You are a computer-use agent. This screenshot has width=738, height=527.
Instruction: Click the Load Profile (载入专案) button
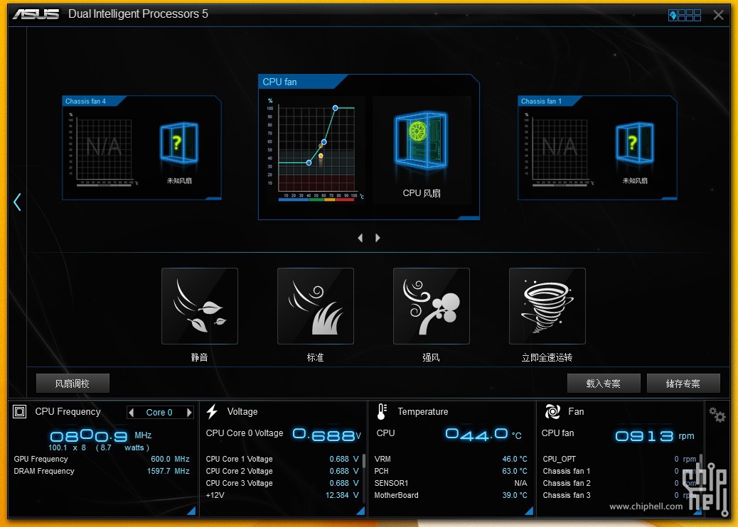(604, 383)
